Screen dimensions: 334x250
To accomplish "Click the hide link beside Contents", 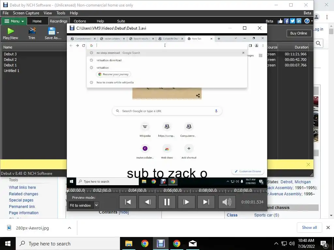I will tap(124, 212).
